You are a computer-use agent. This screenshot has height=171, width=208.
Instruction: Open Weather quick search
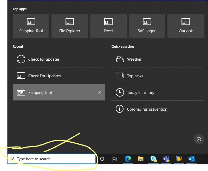point(158,59)
